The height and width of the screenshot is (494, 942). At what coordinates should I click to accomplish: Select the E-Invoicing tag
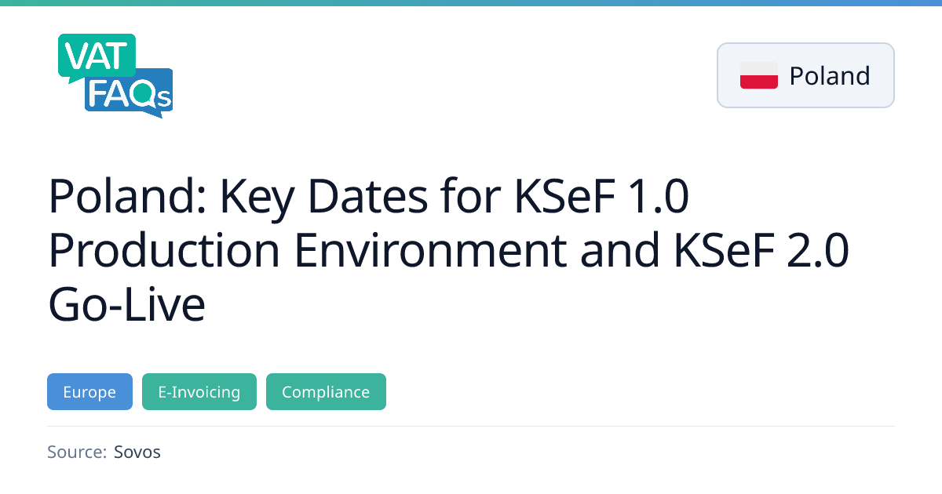[x=199, y=392]
